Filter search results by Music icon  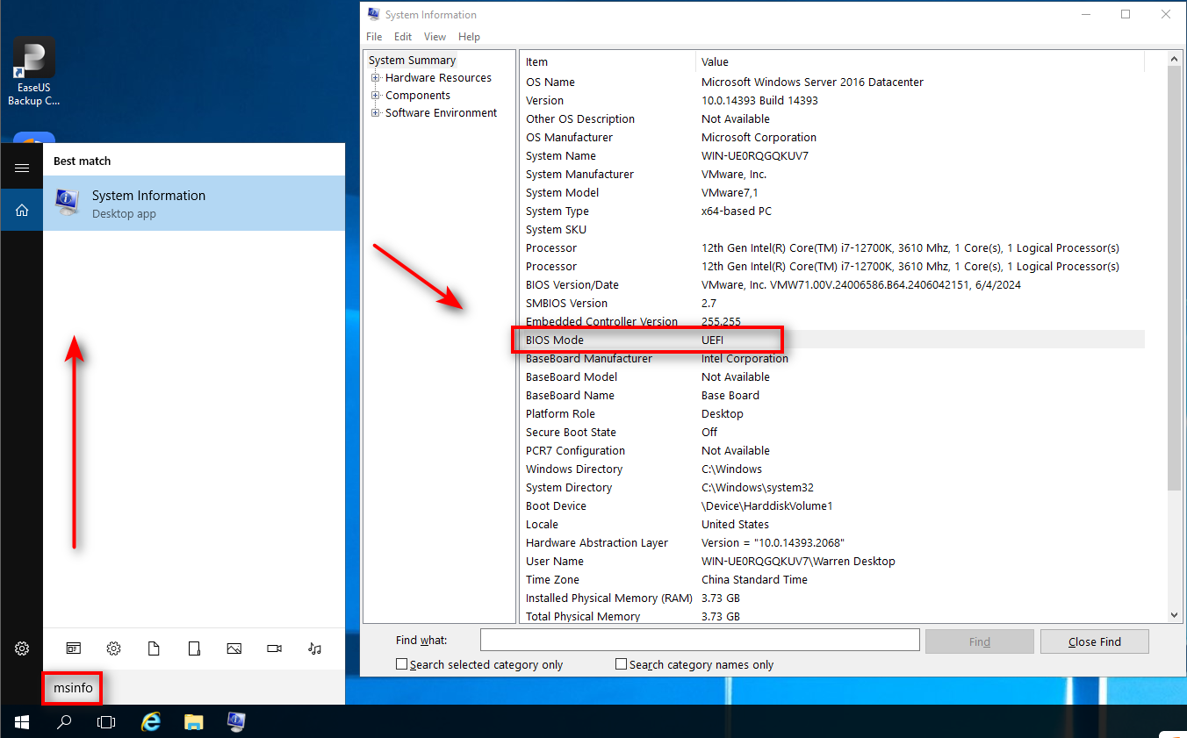314,648
